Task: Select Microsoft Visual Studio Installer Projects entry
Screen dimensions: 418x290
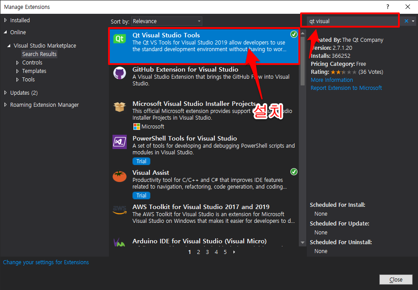Action: point(204,115)
